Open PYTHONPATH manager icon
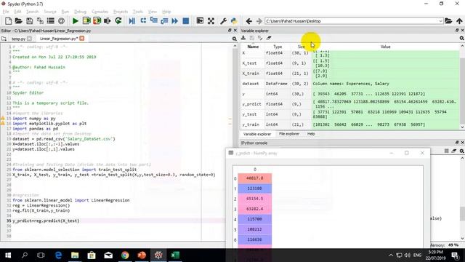Viewport: 465px width, 262px height. pos(234,21)
